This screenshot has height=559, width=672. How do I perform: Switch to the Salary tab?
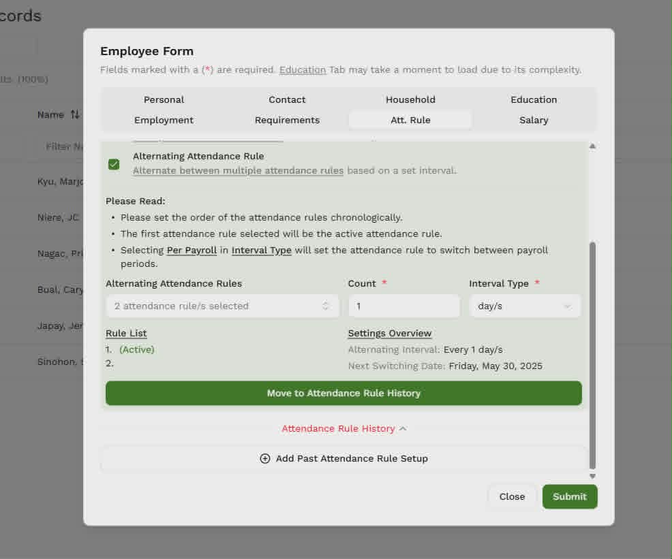pos(534,121)
